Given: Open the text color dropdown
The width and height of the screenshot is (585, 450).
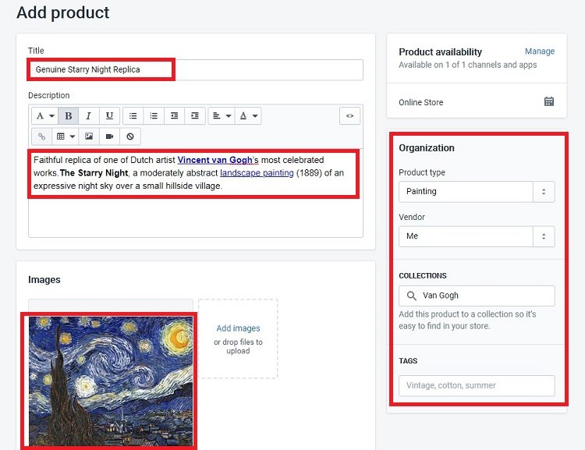Looking at the screenshot, I should pyautogui.click(x=248, y=115).
